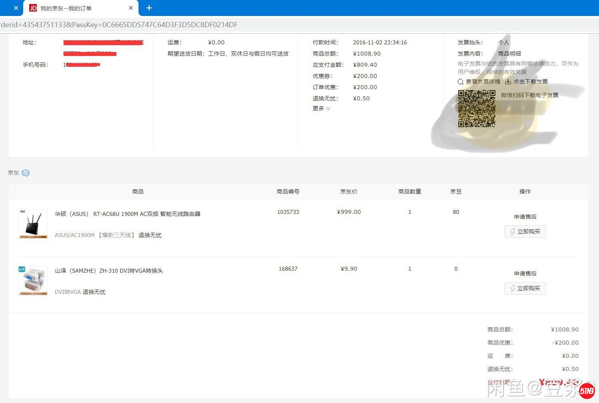
Task: Expand the 更多 payment details
Action: 321,108
